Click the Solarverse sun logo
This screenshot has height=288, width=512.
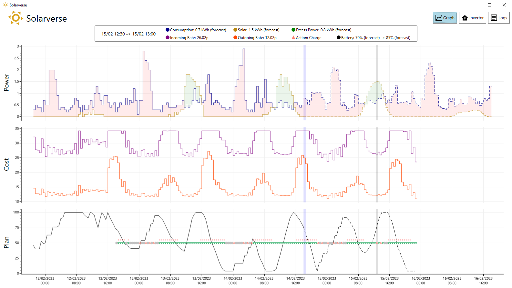click(15, 18)
